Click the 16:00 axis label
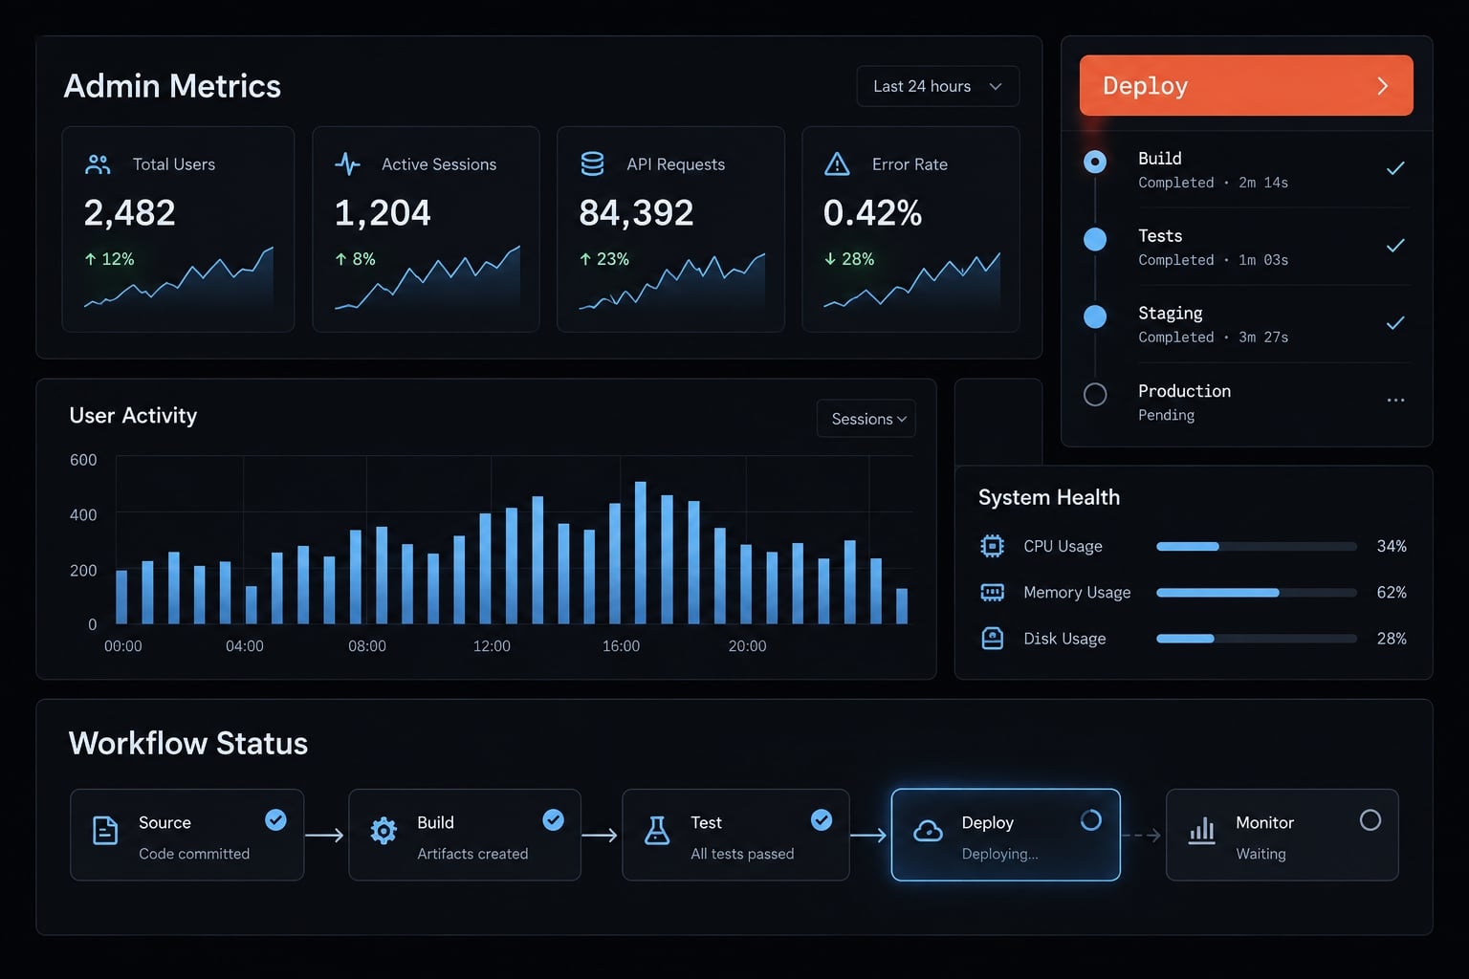This screenshot has height=979, width=1469. pos(621,646)
